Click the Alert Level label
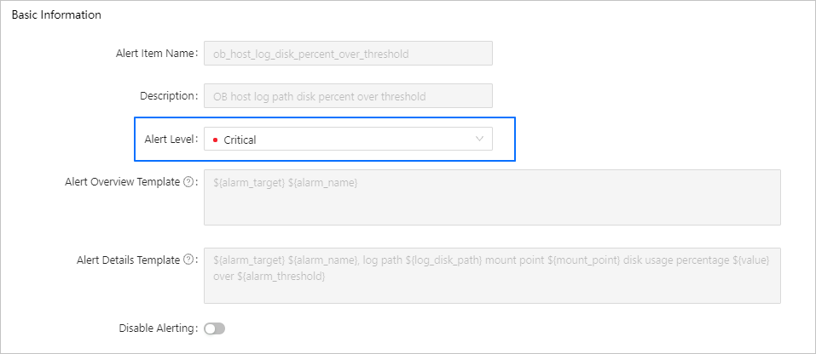The width and height of the screenshot is (816, 354). point(171,139)
